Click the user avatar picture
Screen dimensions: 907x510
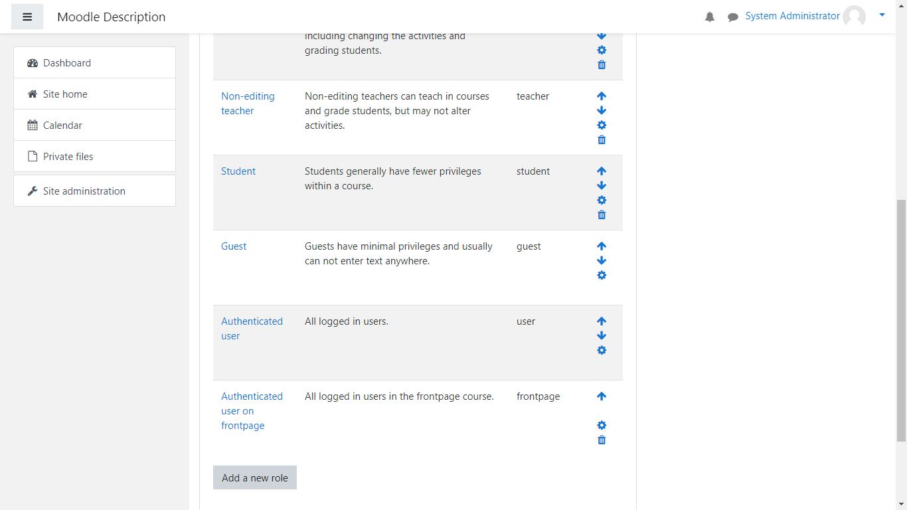click(x=854, y=17)
